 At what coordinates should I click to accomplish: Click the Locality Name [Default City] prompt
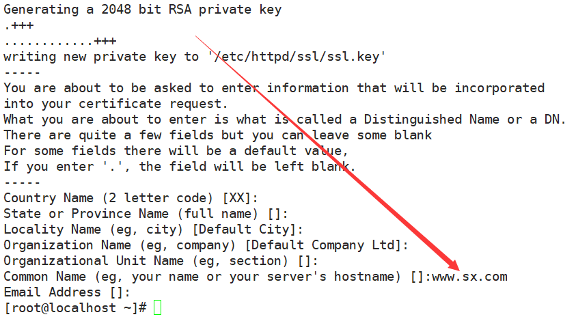[x=153, y=230]
